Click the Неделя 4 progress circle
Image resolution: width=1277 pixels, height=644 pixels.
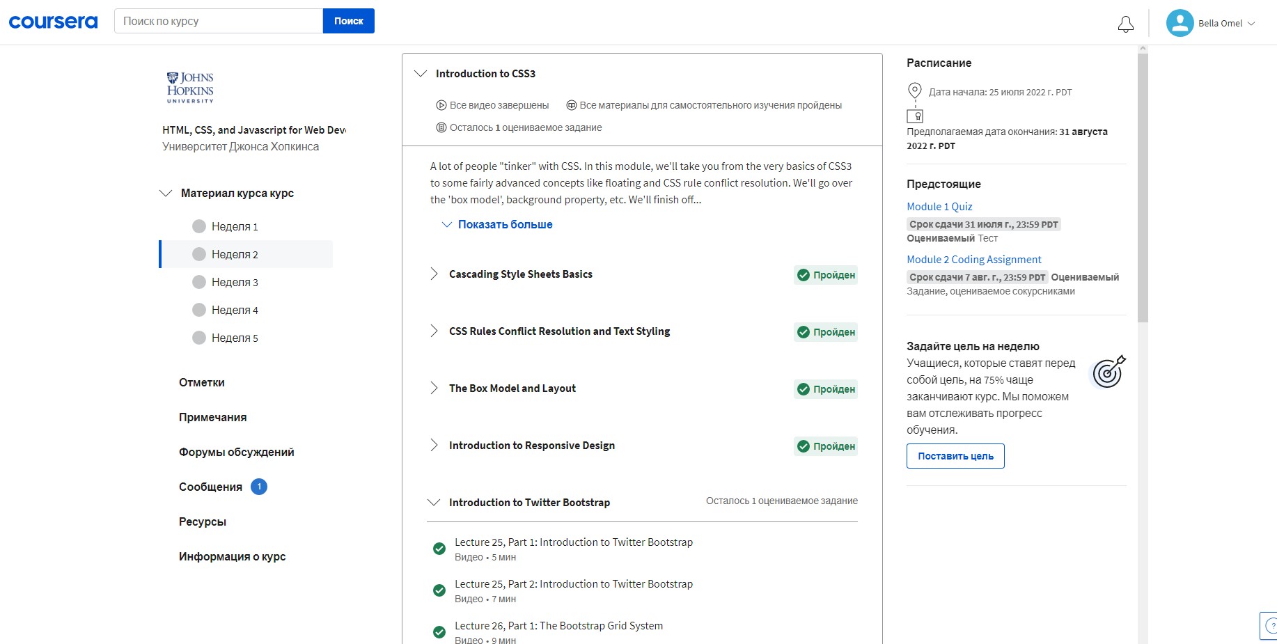pos(199,310)
